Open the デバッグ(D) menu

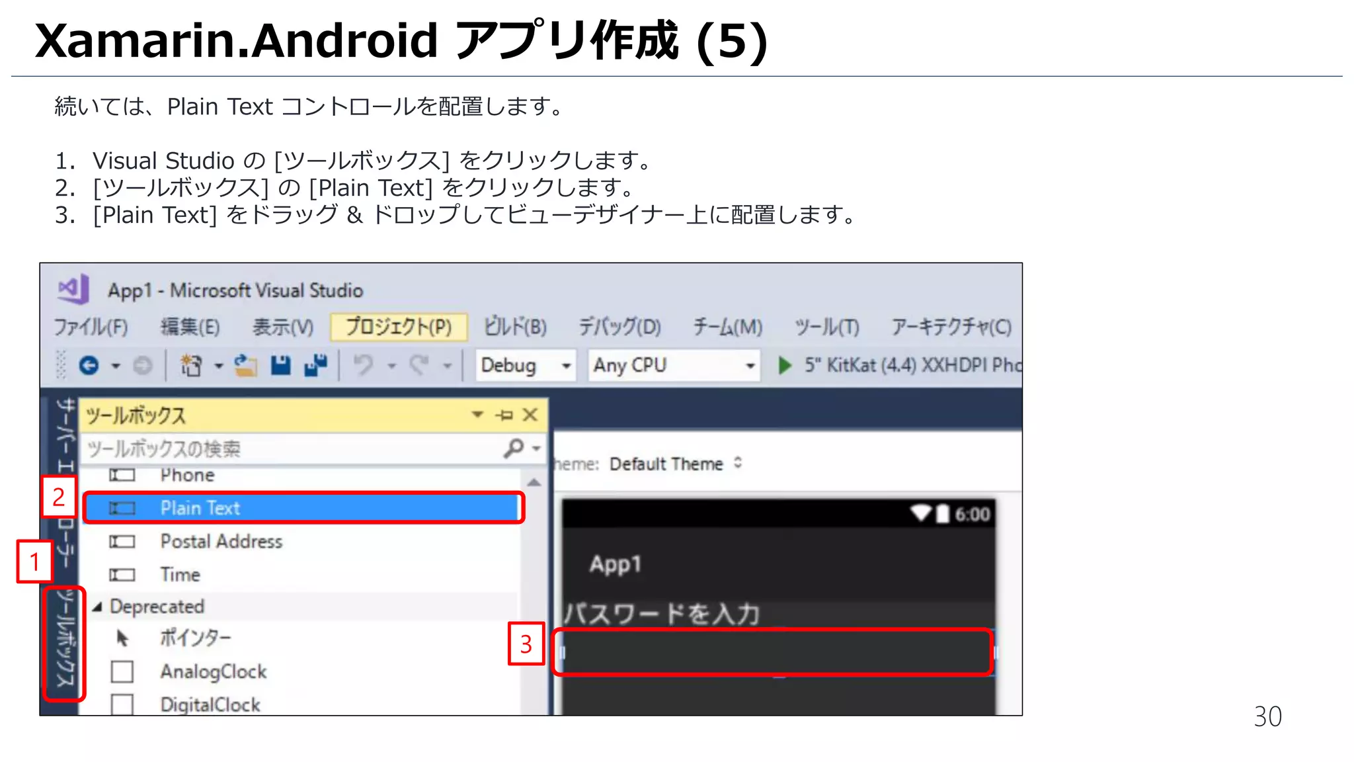(x=620, y=327)
